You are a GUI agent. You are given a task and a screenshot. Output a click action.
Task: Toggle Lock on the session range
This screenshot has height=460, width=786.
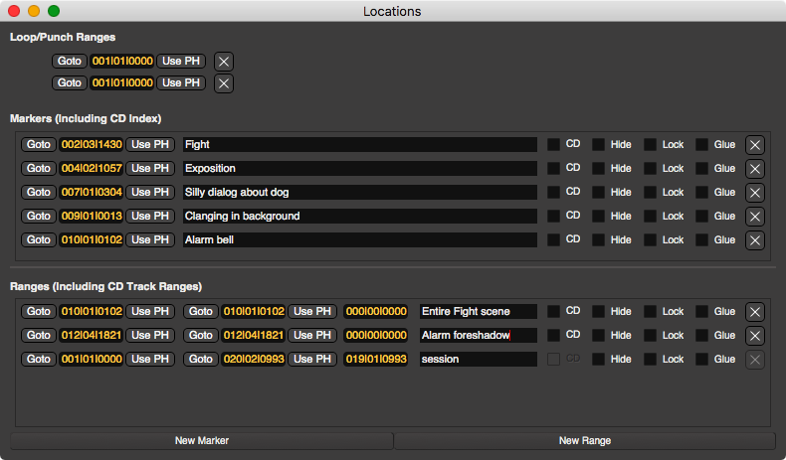[651, 360]
